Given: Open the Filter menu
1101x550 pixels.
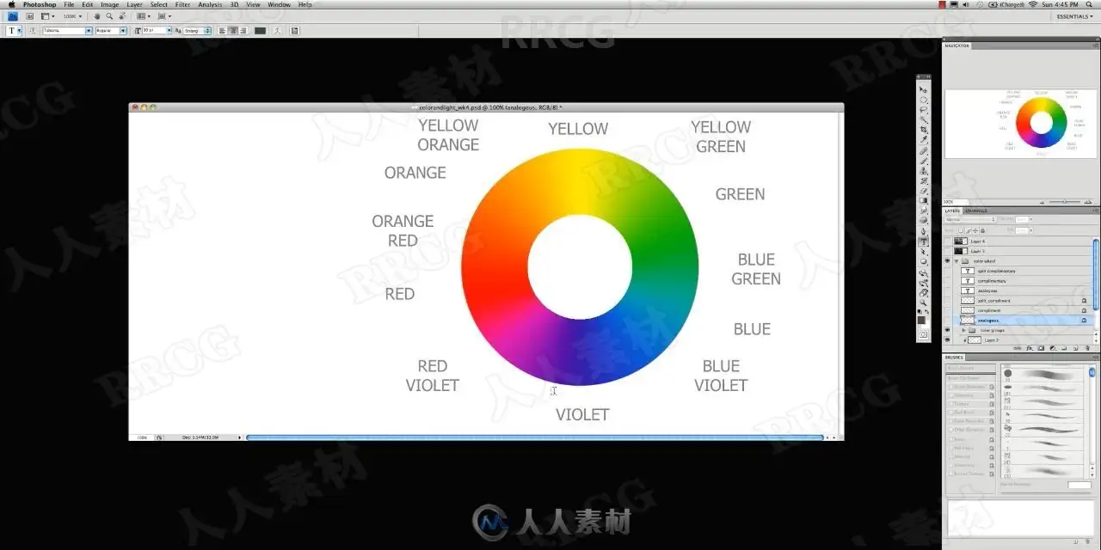Looking at the screenshot, I should pos(182,4).
